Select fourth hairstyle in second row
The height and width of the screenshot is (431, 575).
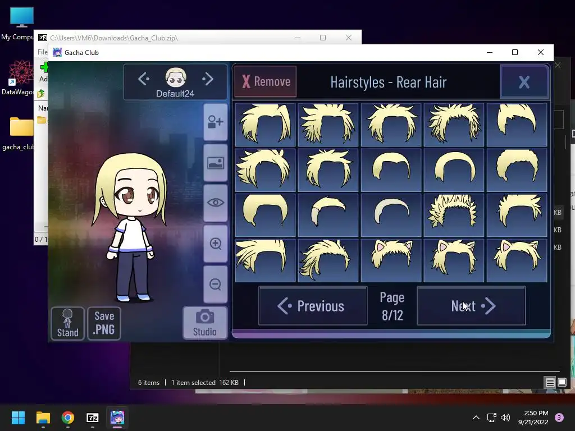click(454, 170)
